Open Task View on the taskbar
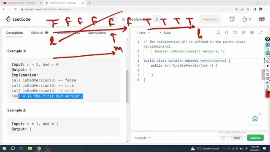Screen dimensions: 270x152 point(21,148)
